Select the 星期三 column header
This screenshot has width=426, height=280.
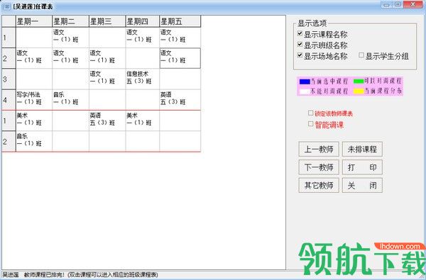107,21
